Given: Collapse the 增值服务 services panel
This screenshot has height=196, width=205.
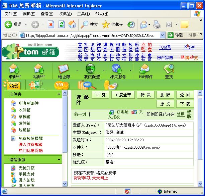Looking at the screenshot, I should pos(59,160).
